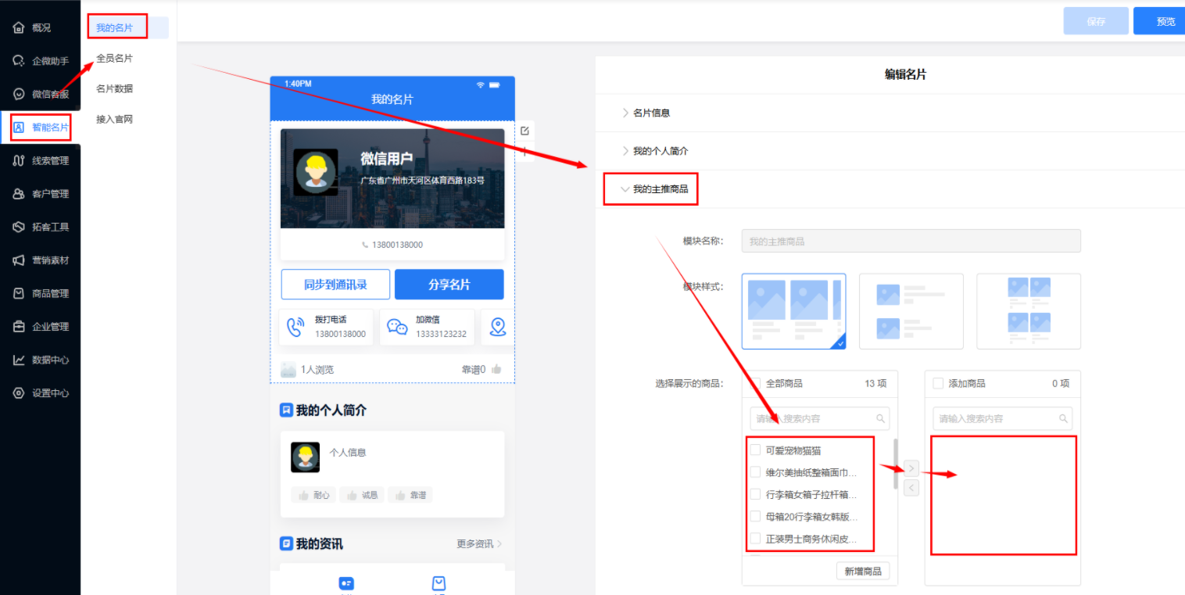Select 智能名片 in the sidebar

pyautogui.click(x=40, y=127)
